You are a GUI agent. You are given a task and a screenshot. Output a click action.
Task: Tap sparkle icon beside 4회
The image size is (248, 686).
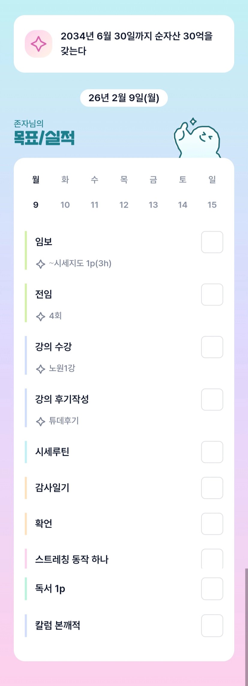(x=40, y=316)
